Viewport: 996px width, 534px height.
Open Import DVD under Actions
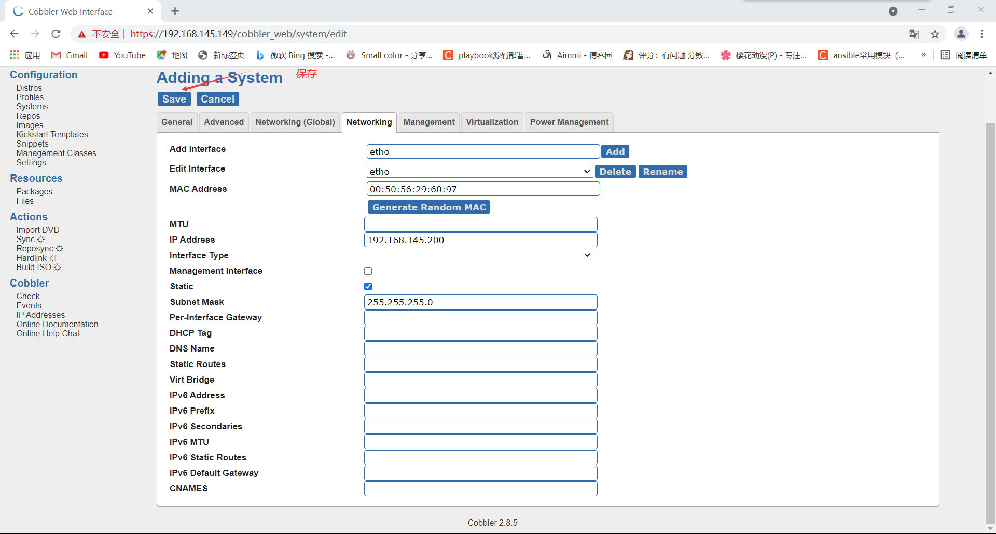tap(38, 230)
